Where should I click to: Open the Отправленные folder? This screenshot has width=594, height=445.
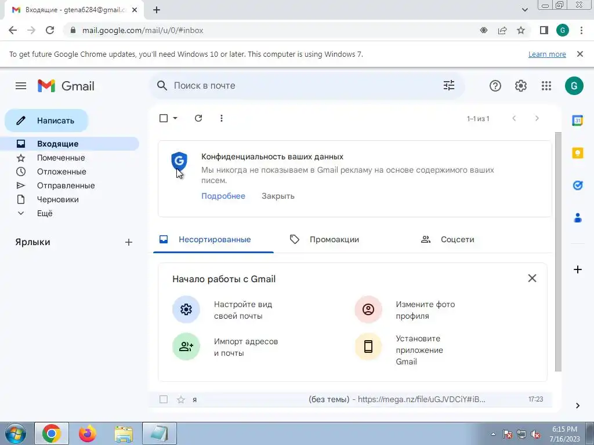70,186
